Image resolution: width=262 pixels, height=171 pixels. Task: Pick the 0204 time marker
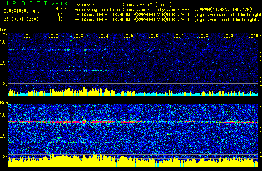tap(103, 36)
